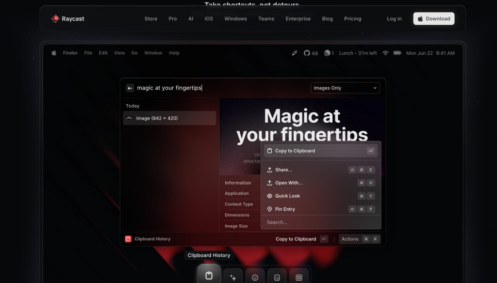This screenshot has width=497, height=283.
Task: Open the Apple menu icon
Action: (x=54, y=53)
